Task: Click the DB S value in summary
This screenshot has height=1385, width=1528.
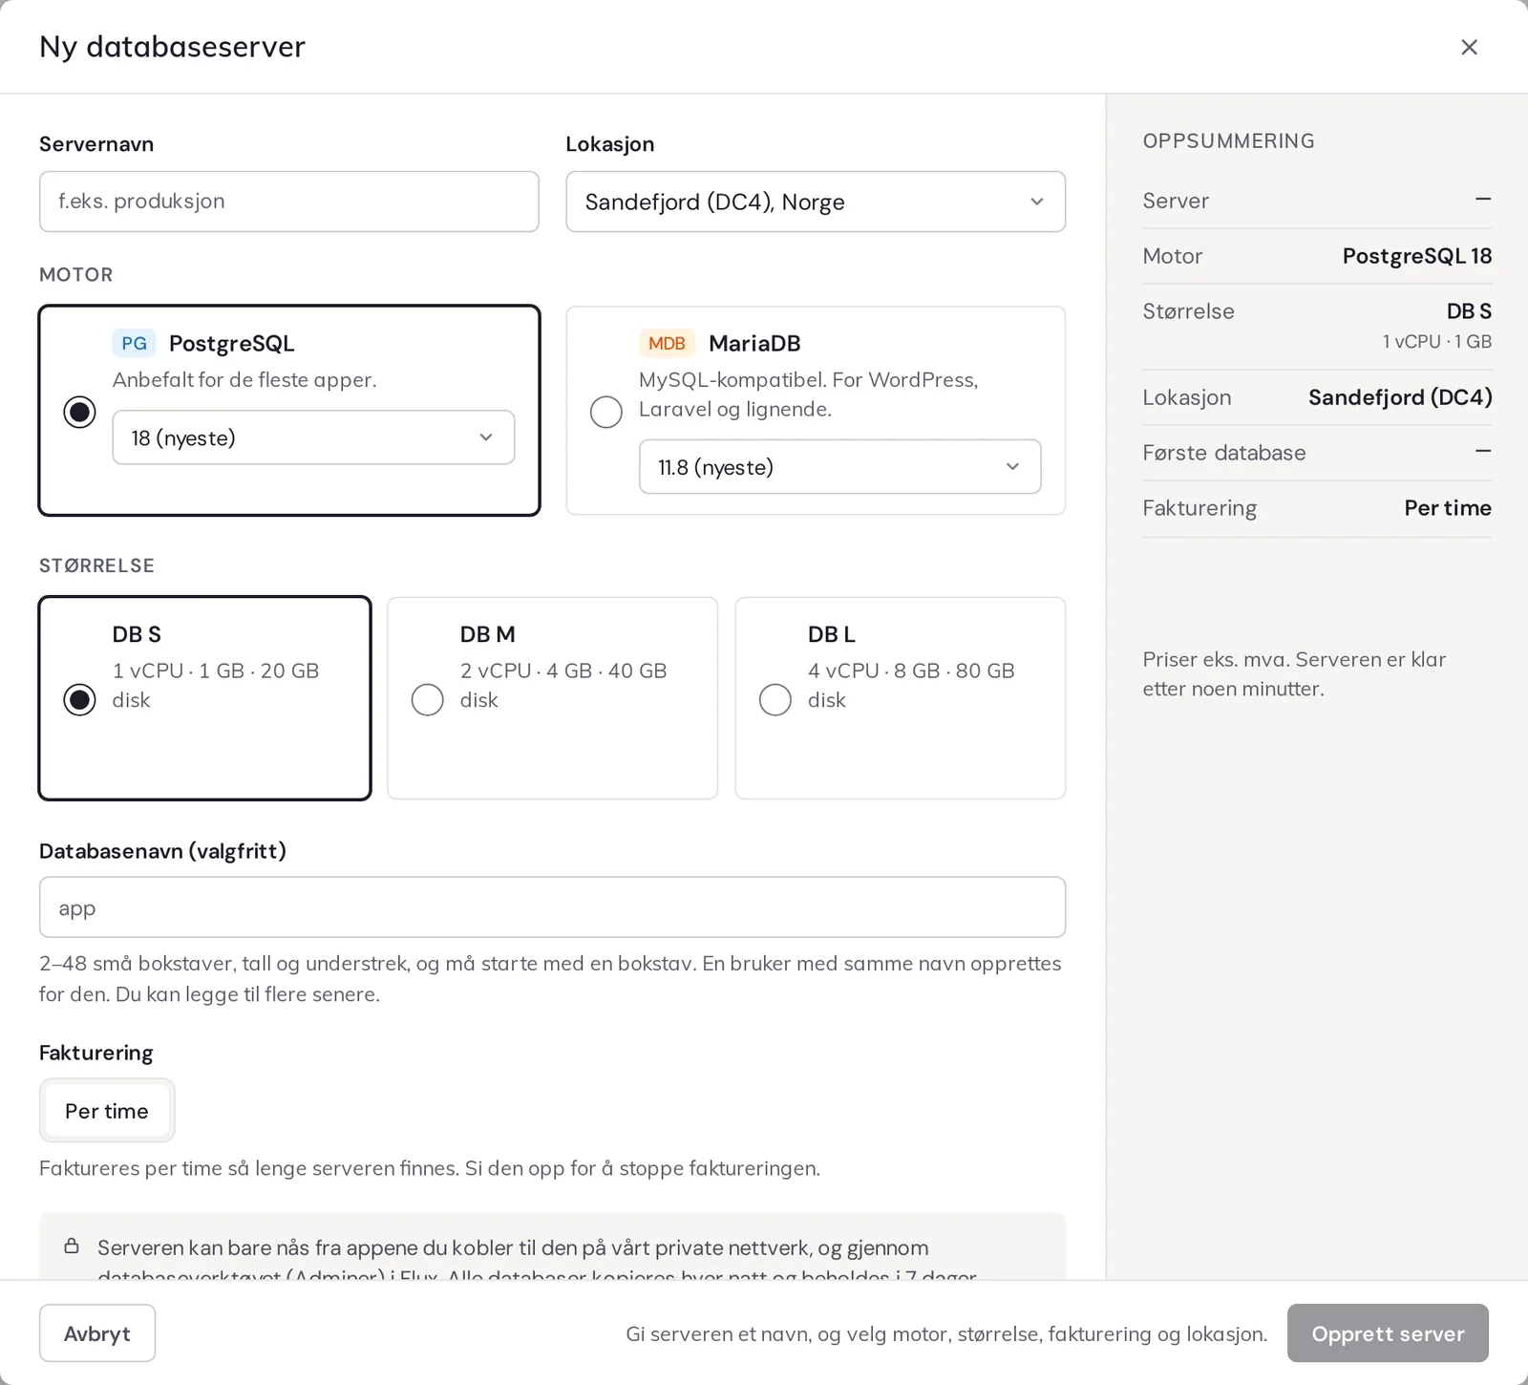Action: click(1469, 311)
